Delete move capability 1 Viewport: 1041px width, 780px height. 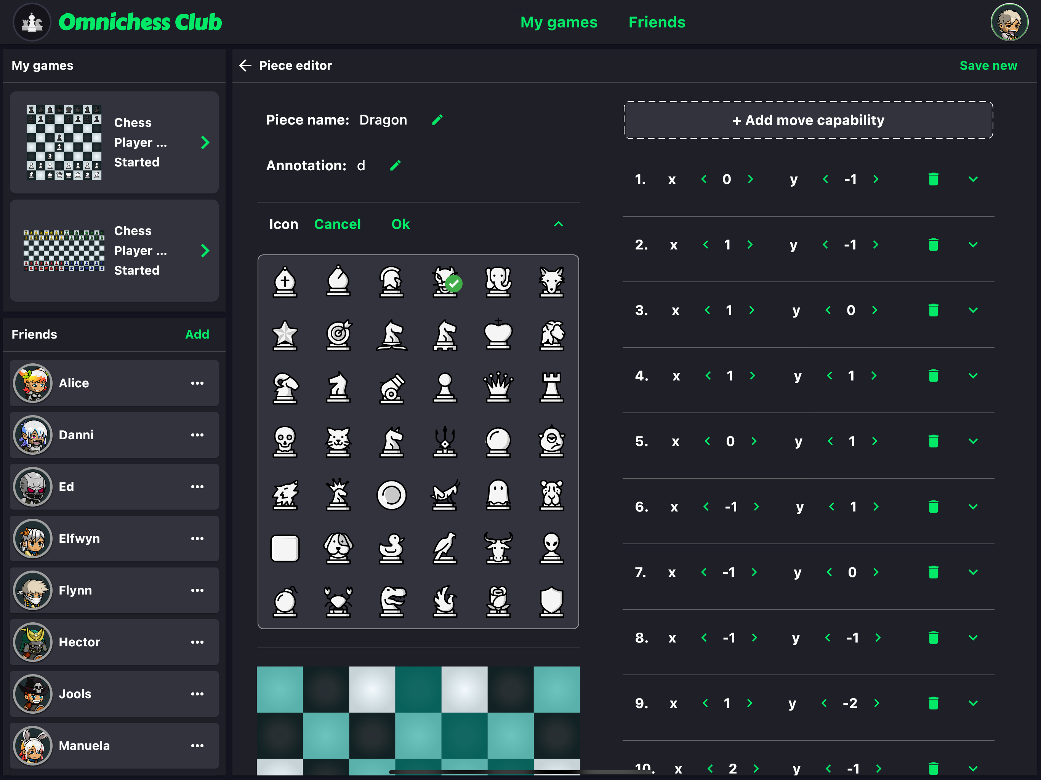coord(933,179)
